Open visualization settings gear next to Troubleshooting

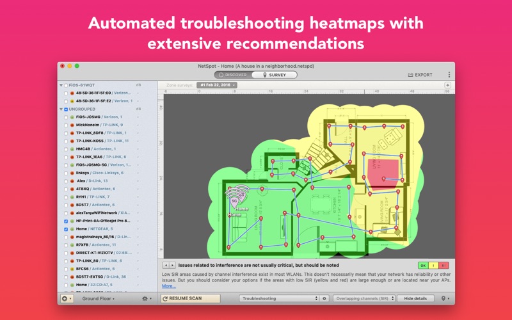pos(324,298)
